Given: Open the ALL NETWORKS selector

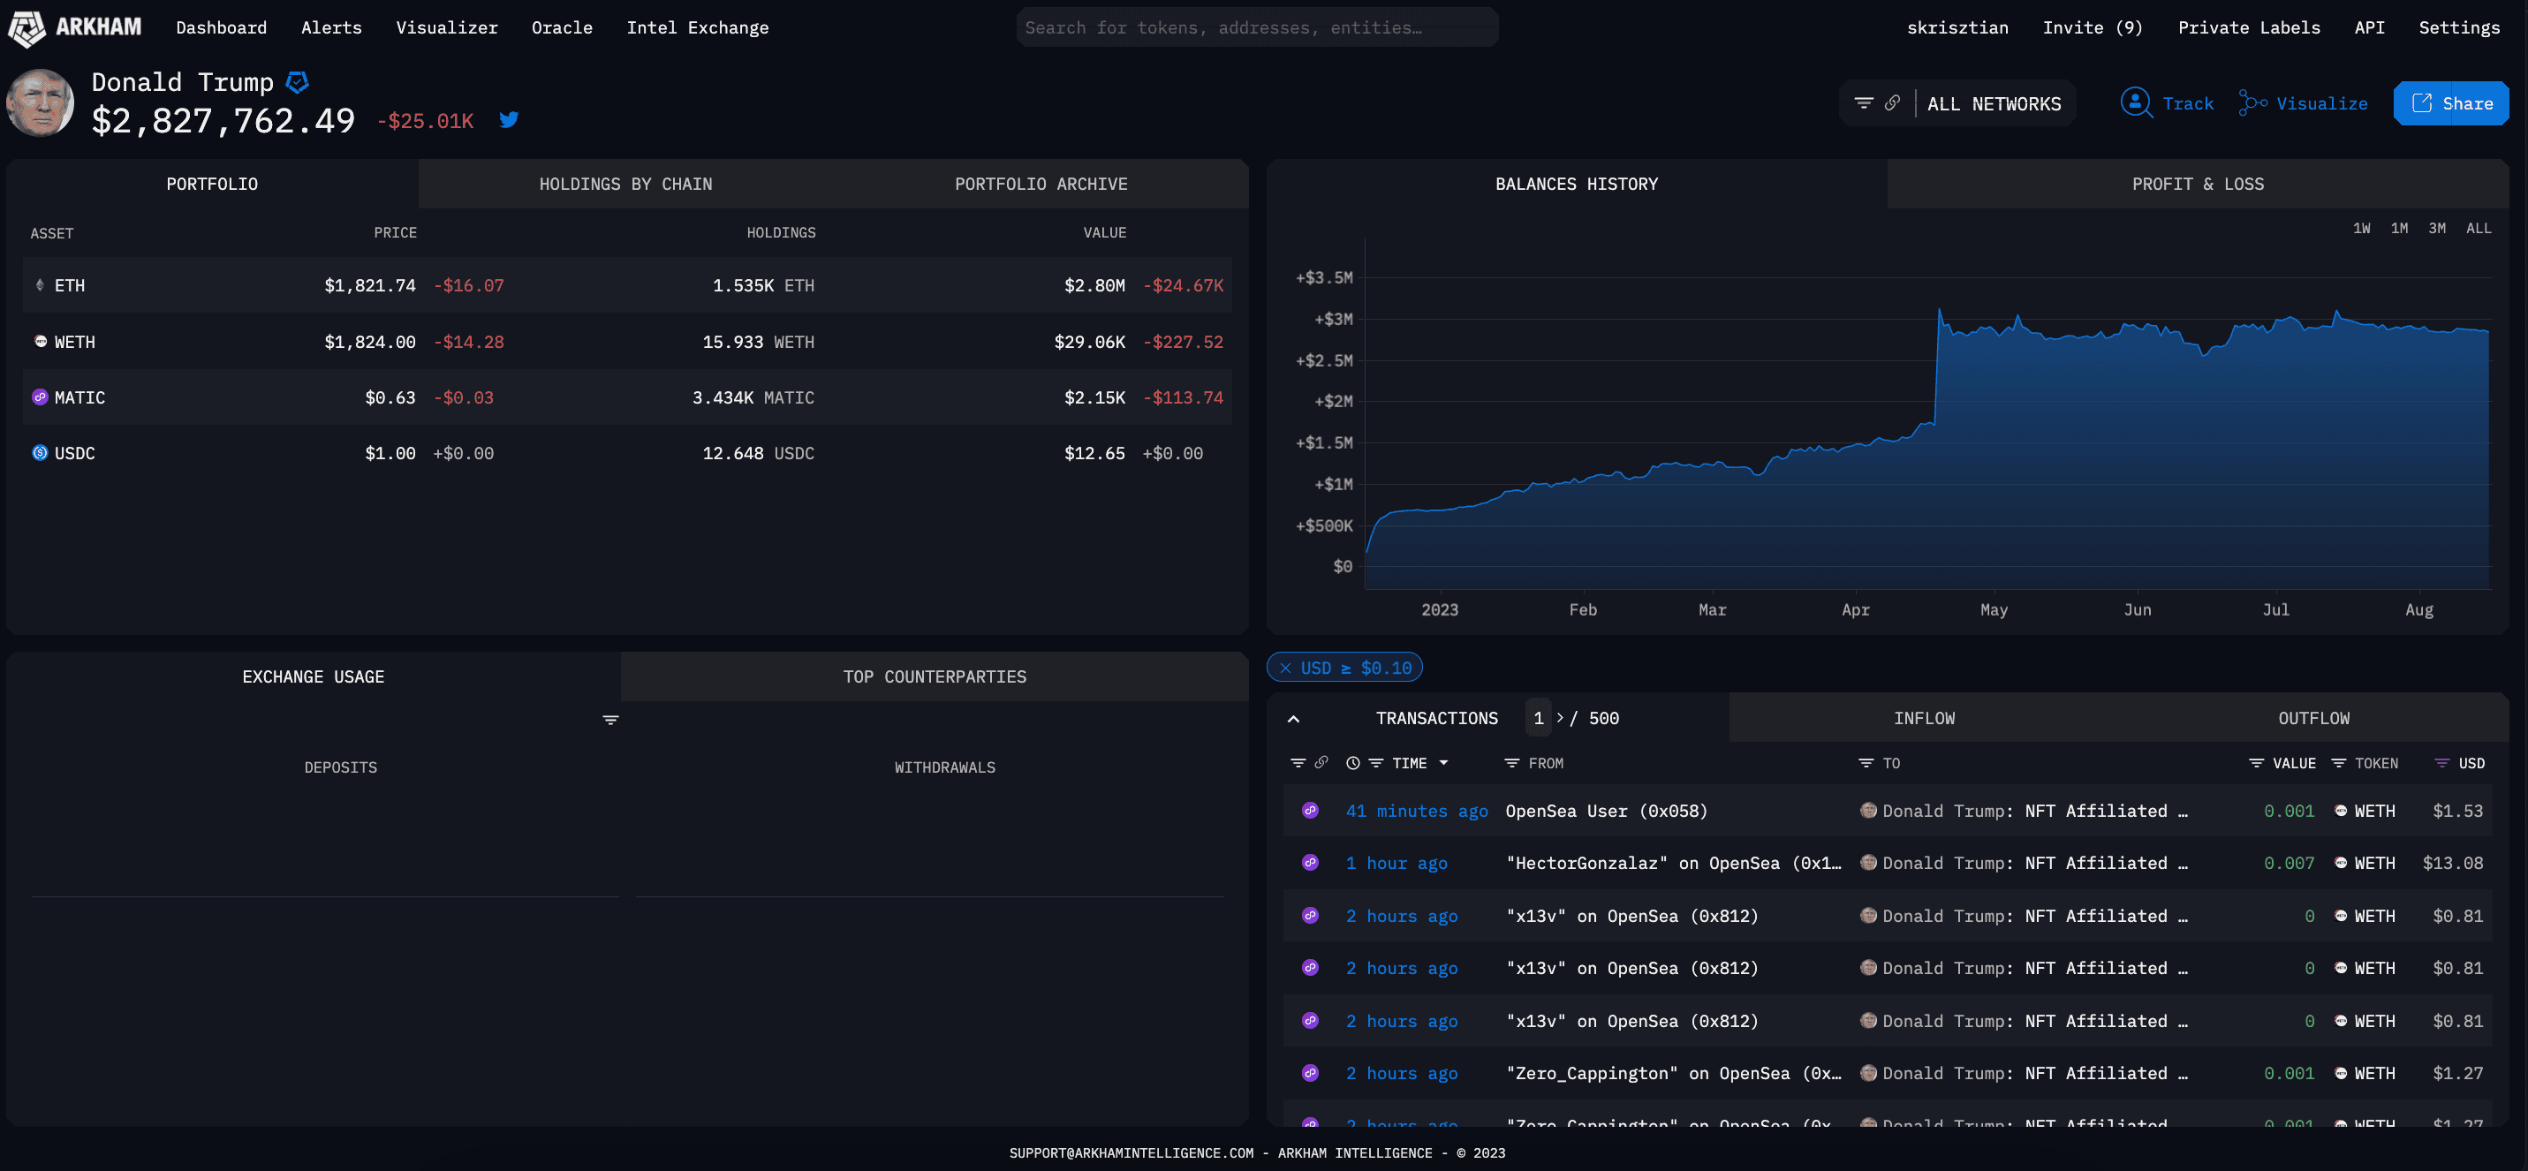Looking at the screenshot, I should [1993, 103].
